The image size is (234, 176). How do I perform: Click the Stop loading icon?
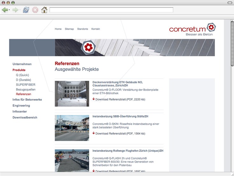pos(35,10)
